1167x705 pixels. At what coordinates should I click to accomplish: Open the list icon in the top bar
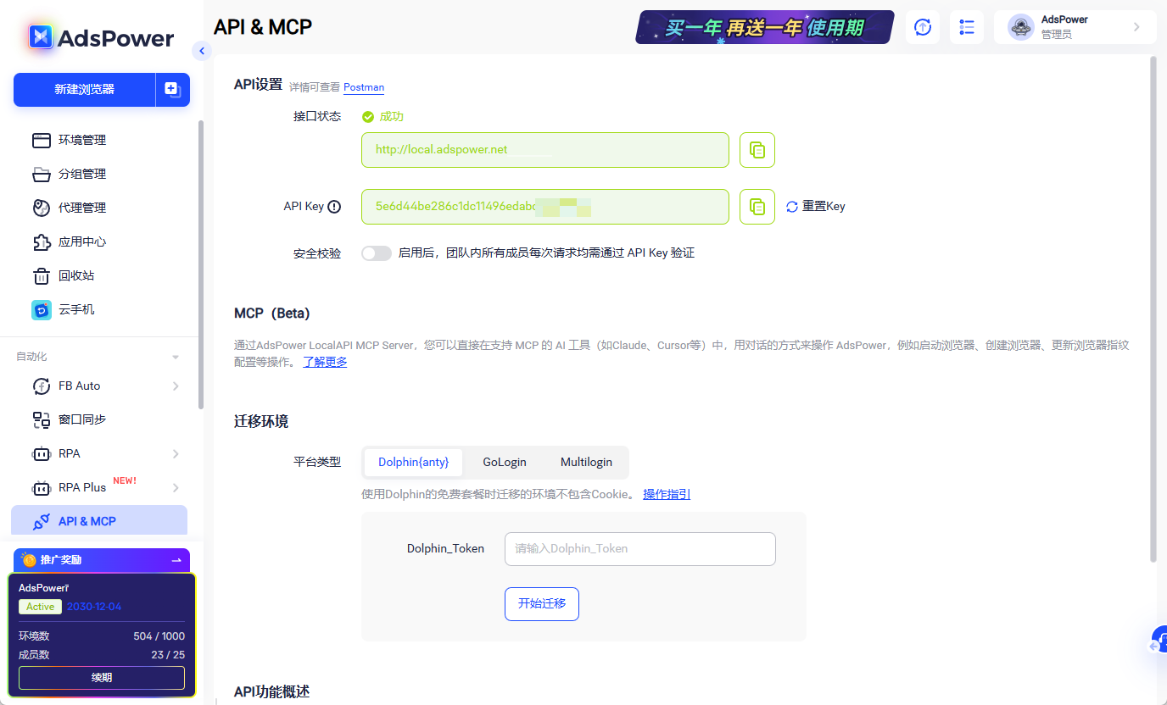[x=966, y=26]
